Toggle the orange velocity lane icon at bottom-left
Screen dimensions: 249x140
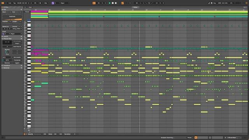pyautogui.click(x=25, y=134)
